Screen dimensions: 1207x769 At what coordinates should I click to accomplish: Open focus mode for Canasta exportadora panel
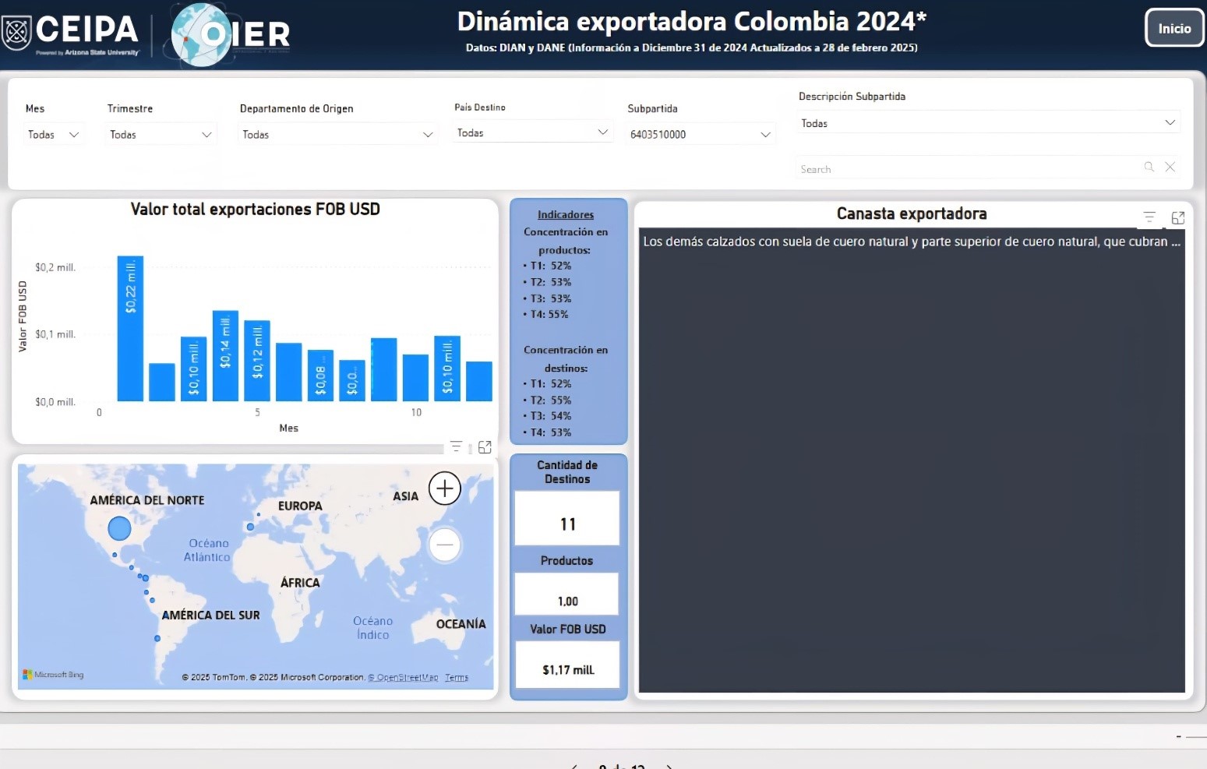tap(1178, 218)
